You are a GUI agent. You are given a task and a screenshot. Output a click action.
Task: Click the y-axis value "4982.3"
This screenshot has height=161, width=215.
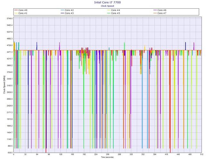[10, 38]
